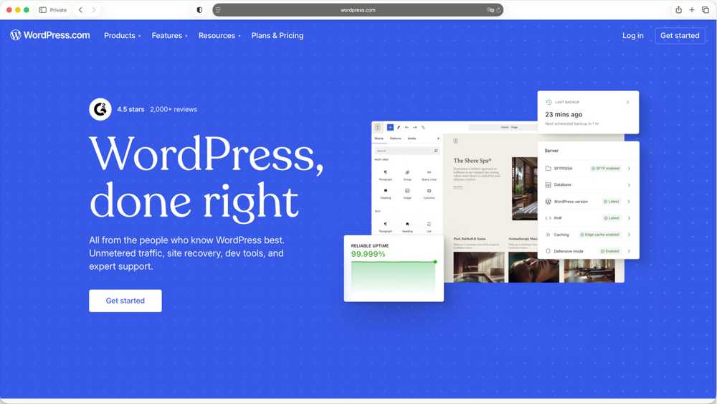
Task: Reload the wordpress.com page
Action: pos(498,9)
